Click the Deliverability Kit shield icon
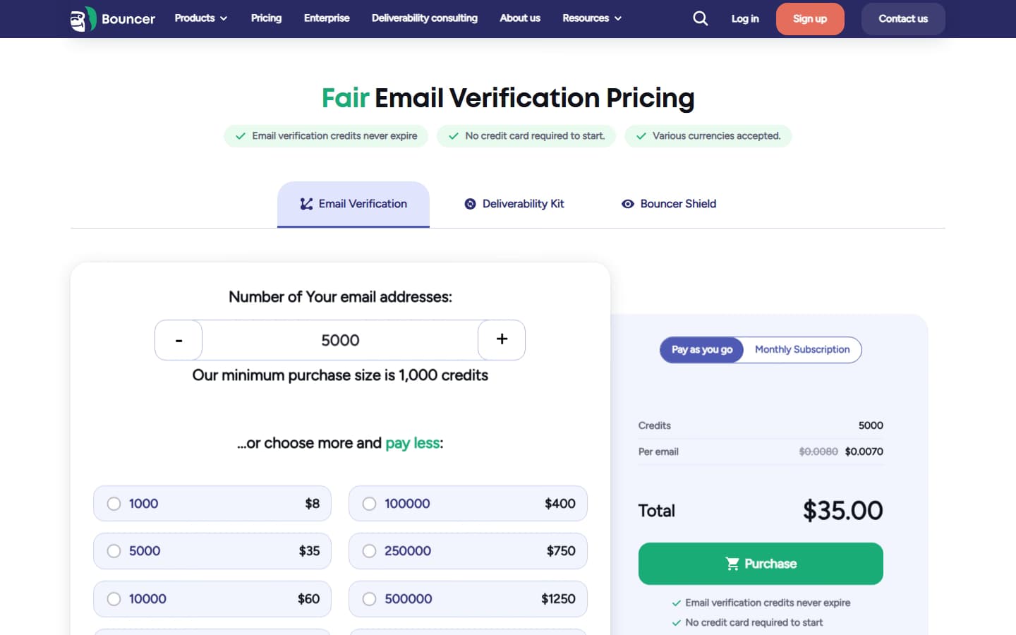Image resolution: width=1016 pixels, height=635 pixels. coord(470,204)
